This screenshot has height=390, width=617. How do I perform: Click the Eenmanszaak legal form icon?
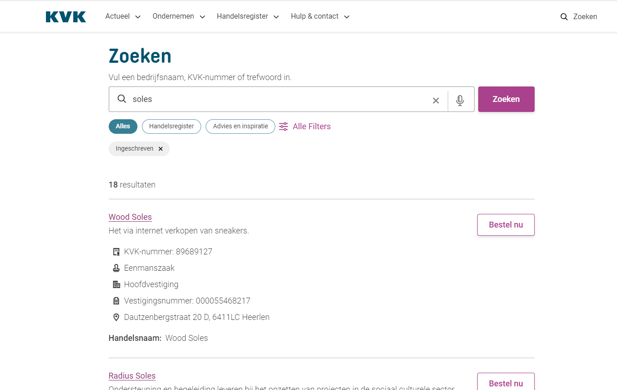pyautogui.click(x=116, y=268)
